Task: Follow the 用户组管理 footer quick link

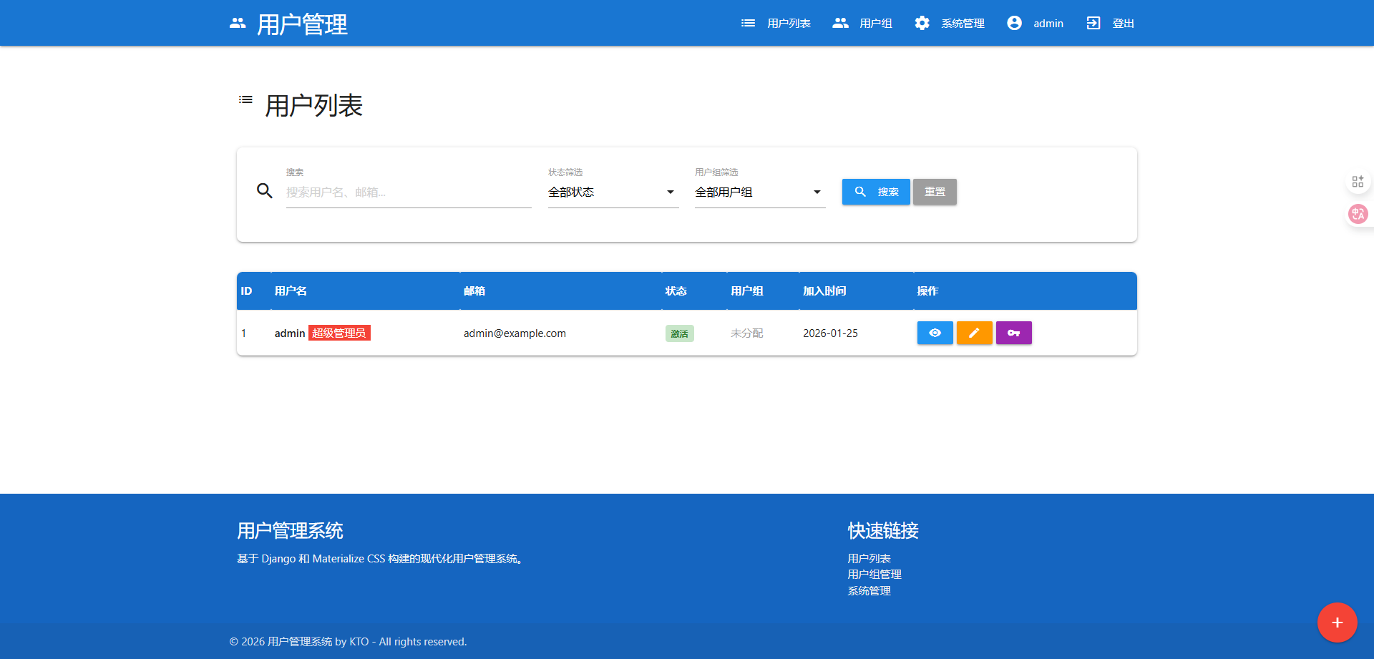Action: point(874,575)
